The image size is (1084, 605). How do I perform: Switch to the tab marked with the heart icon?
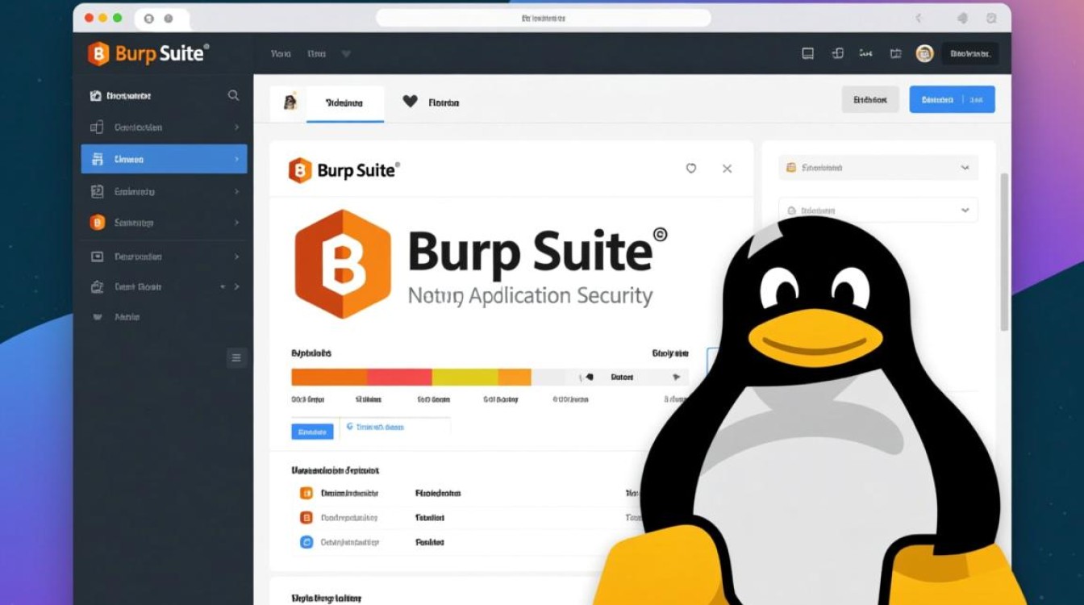click(x=411, y=102)
